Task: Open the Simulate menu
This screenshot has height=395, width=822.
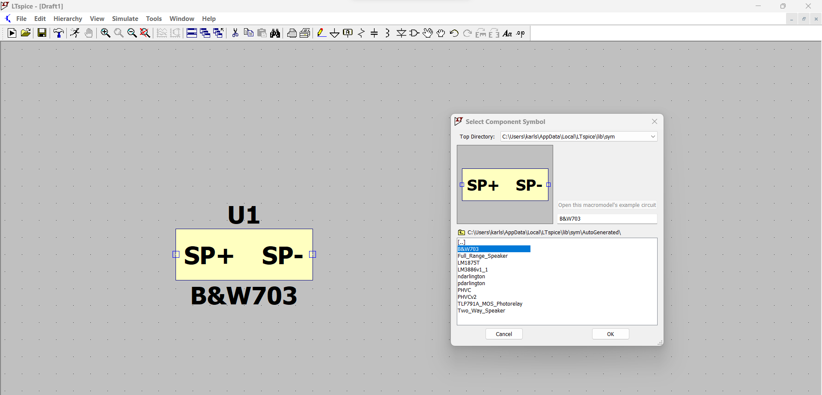Action: click(x=125, y=19)
